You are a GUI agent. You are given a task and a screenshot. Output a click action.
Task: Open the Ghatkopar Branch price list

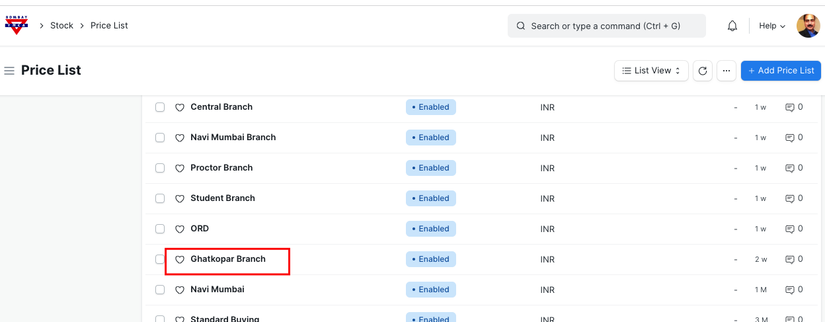(x=228, y=259)
